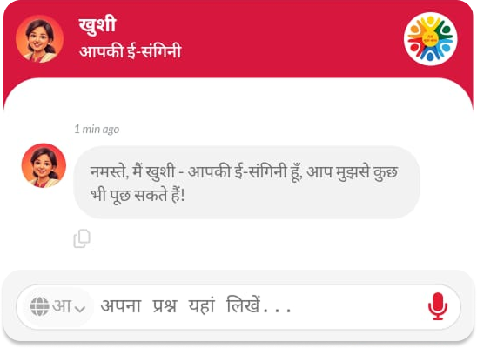The image size is (477, 348).
Task: Open the language selector pill in input bar
Action: pos(57,306)
